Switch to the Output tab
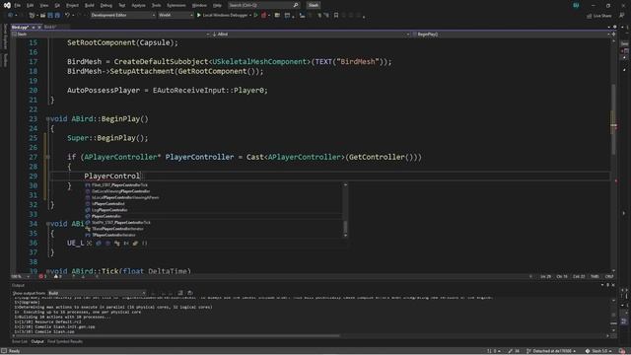Image resolution: width=631 pixels, height=355 pixels. (x=37, y=342)
